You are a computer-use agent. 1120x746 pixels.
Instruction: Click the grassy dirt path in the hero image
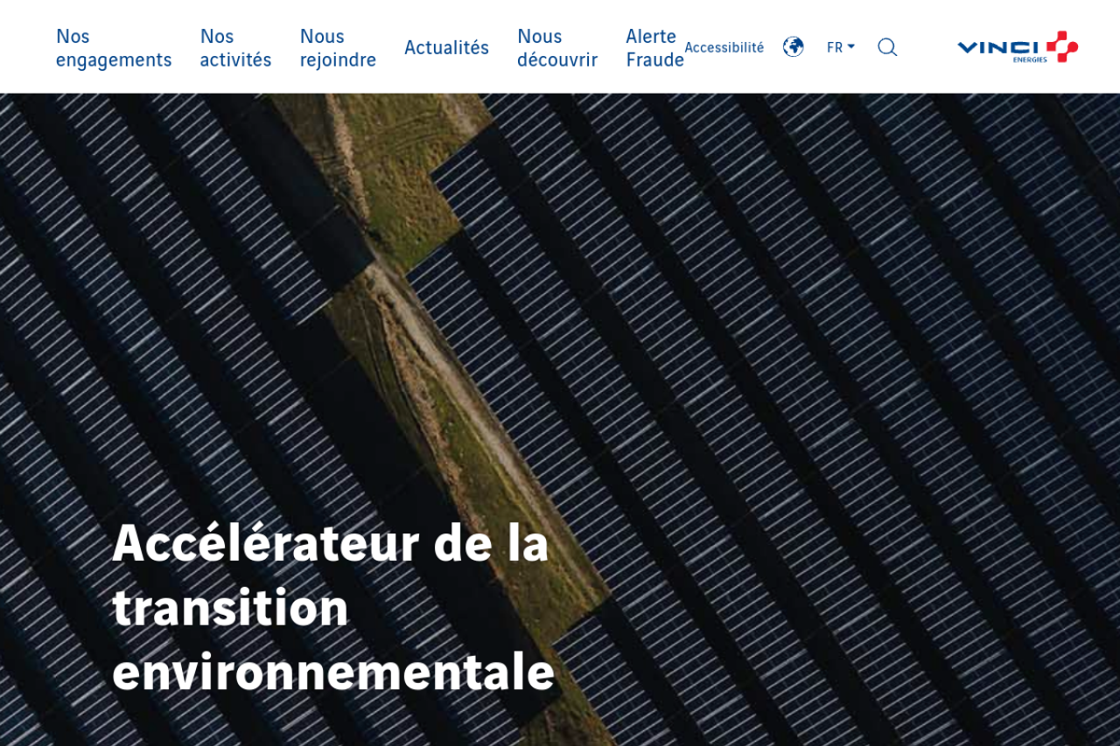[x=437, y=350]
